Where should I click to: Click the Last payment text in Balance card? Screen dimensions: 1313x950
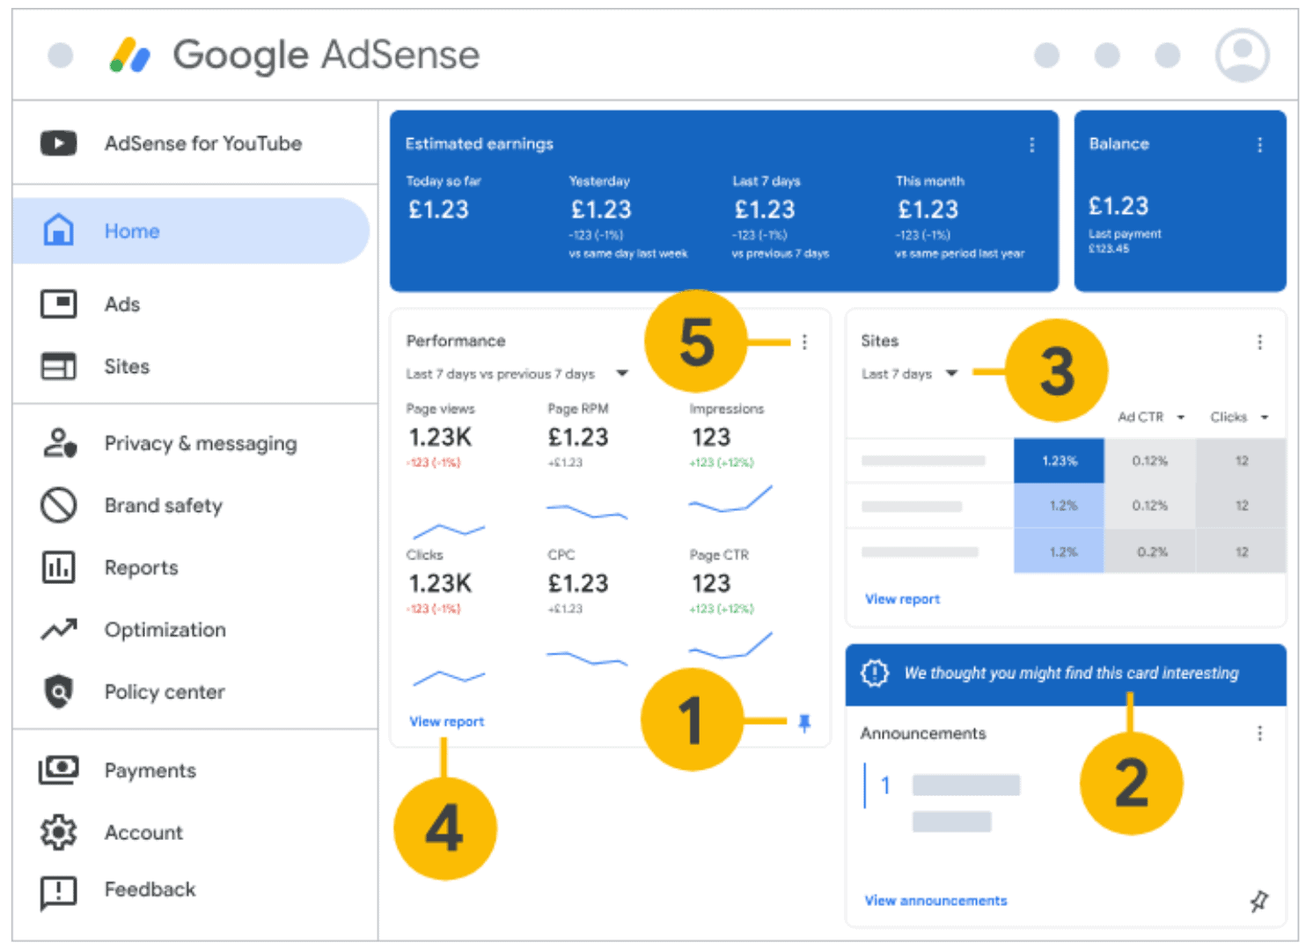pyautogui.click(x=1125, y=234)
